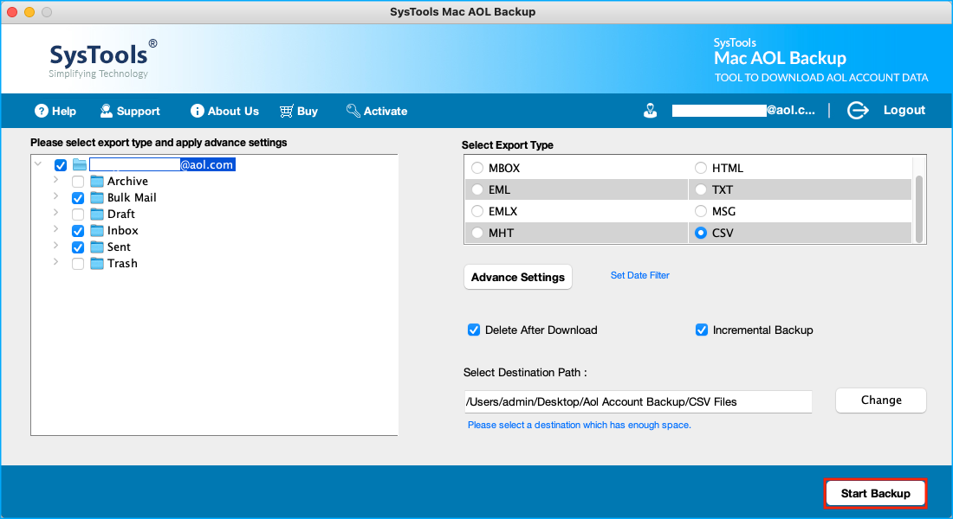Click the Trash folder icon
Screen dimensions: 953x519
pyautogui.click(x=97, y=263)
